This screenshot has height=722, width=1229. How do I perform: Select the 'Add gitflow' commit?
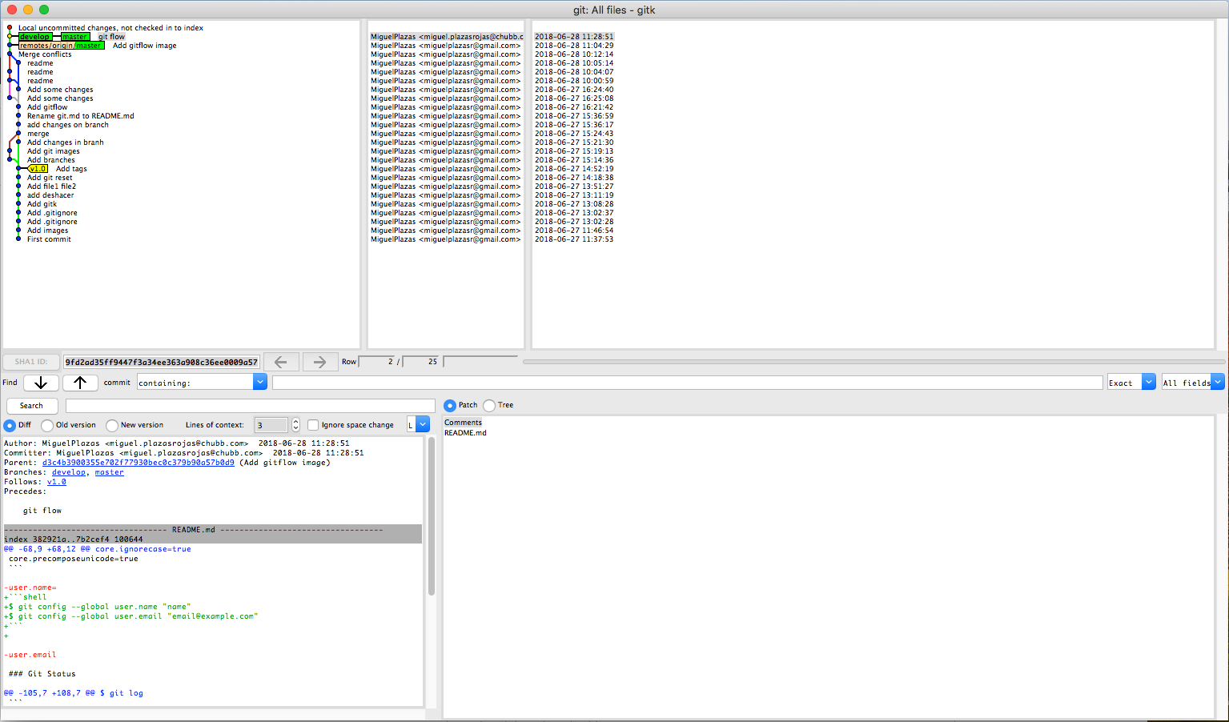pos(47,107)
